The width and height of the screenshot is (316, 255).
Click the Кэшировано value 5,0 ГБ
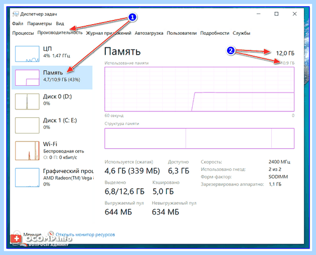point(163,191)
